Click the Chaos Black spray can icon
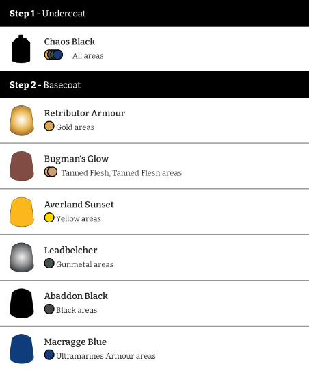Screen dimensions: 309x371 (x=21, y=49)
